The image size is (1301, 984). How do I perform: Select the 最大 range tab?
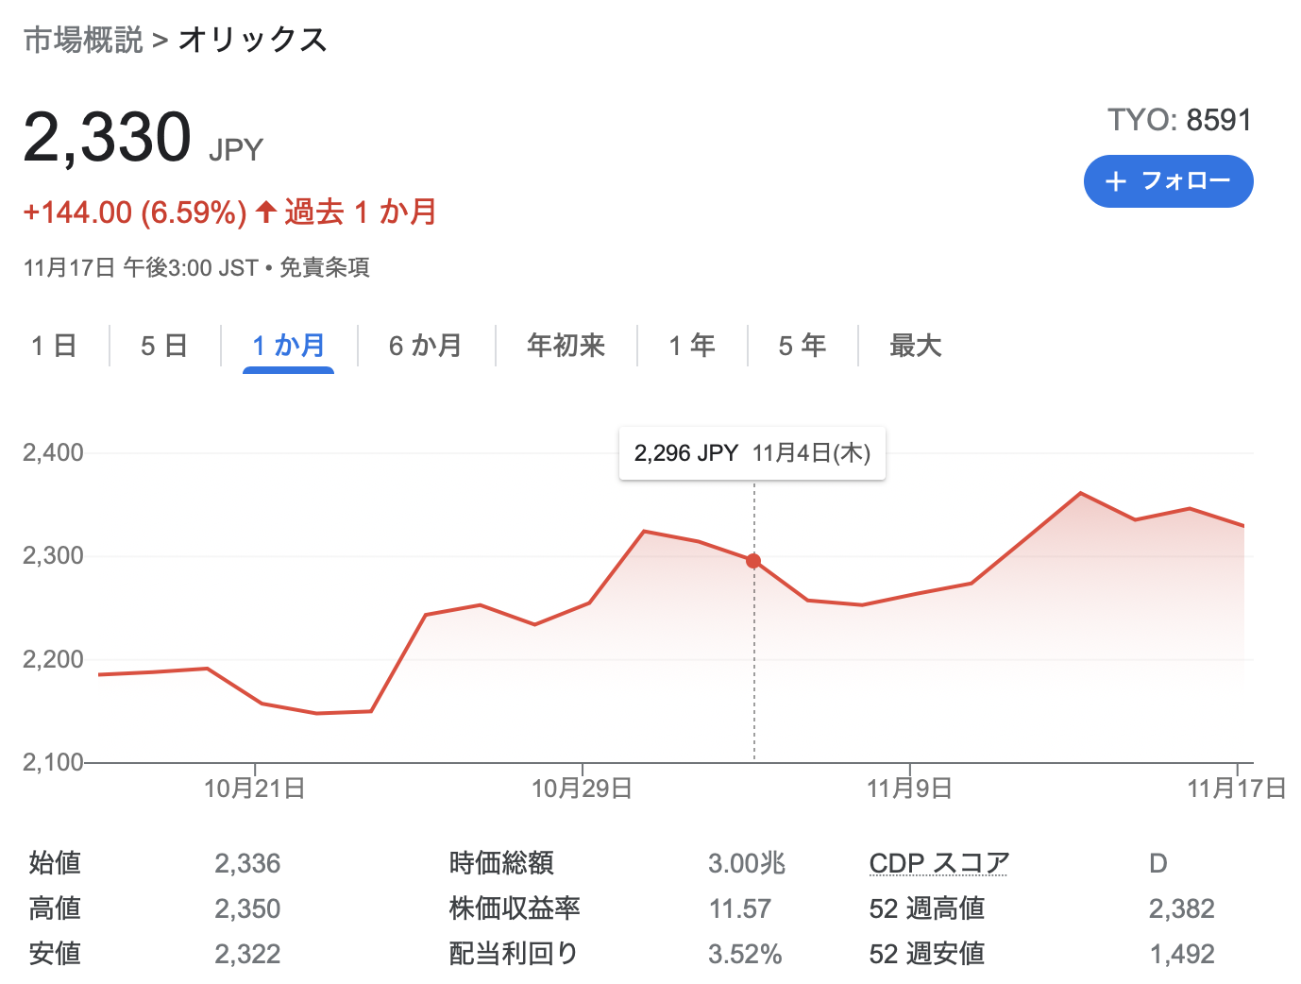(916, 346)
